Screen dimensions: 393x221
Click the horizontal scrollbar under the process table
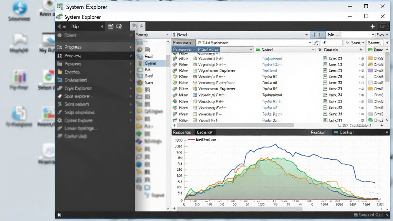click(236, 125)
